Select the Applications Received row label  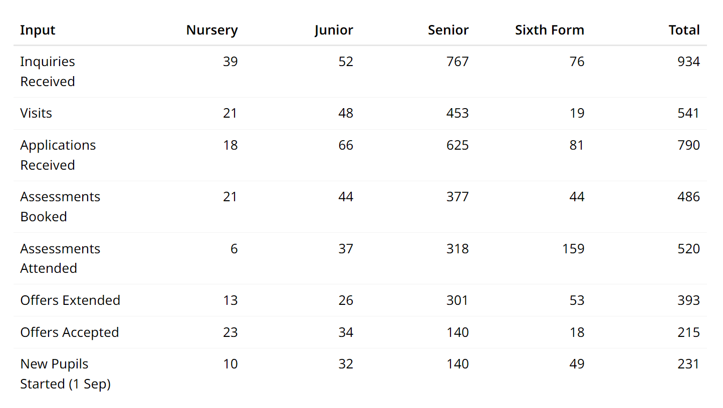(58, 155)
